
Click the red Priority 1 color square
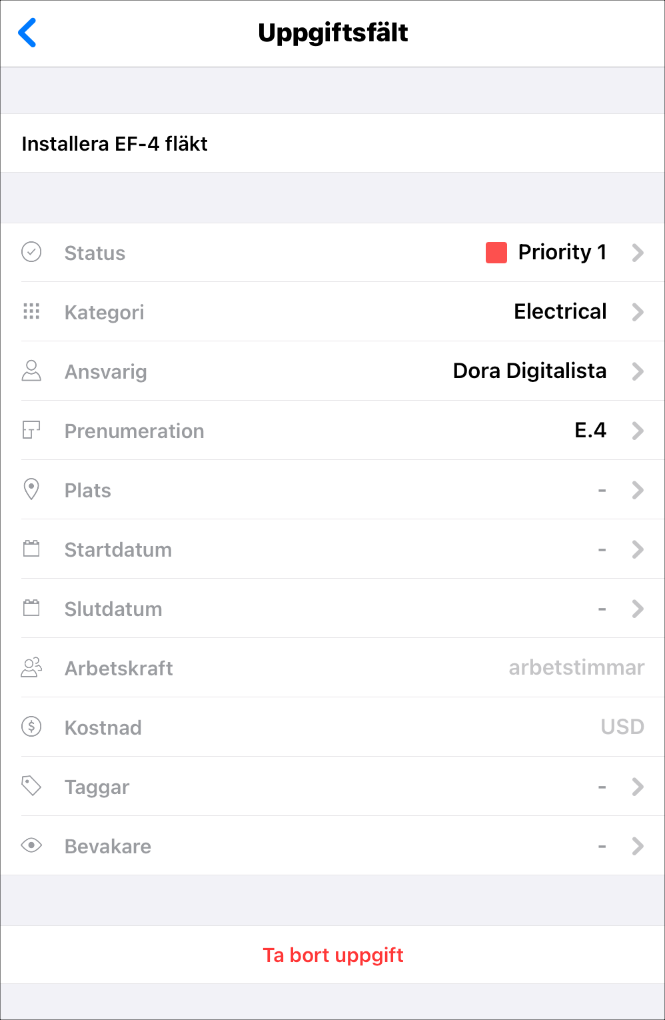click(x=496, y=253)
